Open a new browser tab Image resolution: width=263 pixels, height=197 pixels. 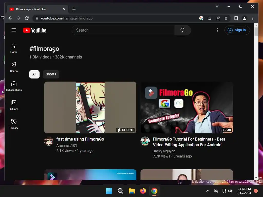(x=74, y=9)
